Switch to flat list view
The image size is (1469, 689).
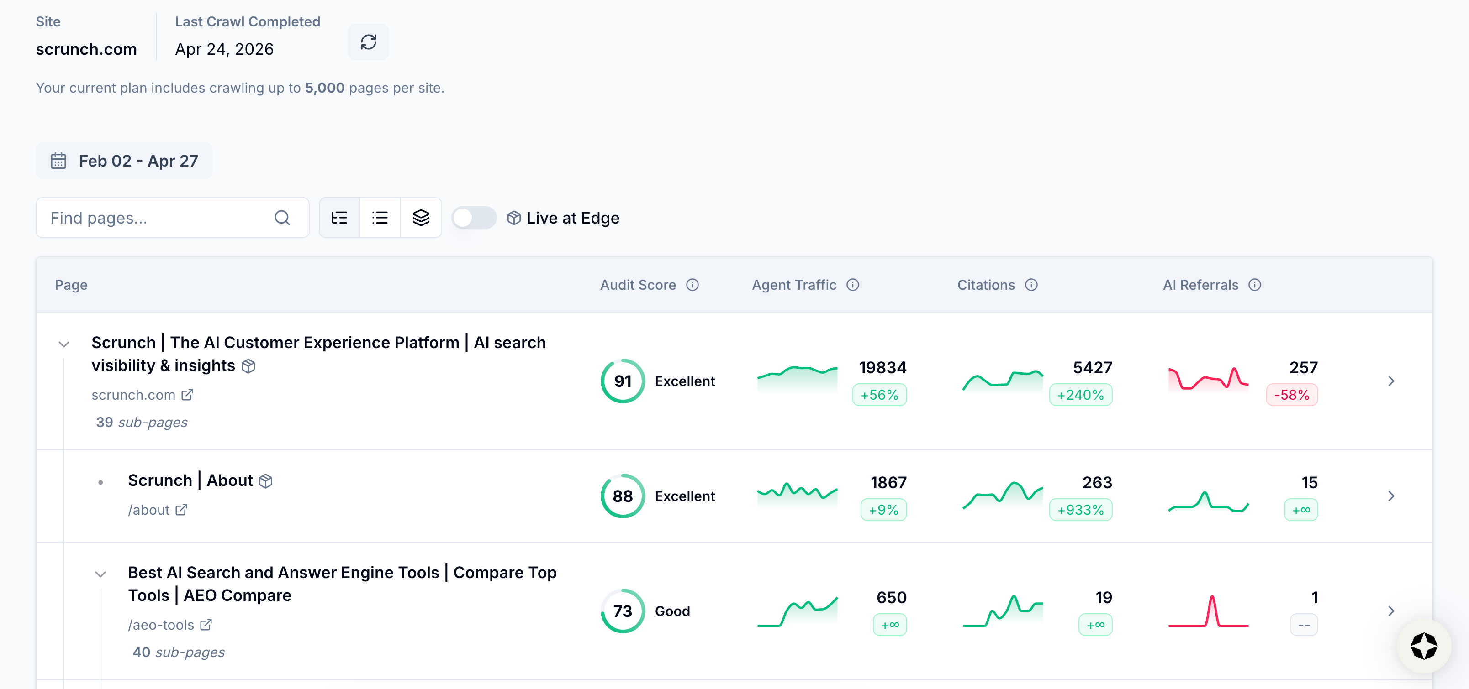(380, 218)
